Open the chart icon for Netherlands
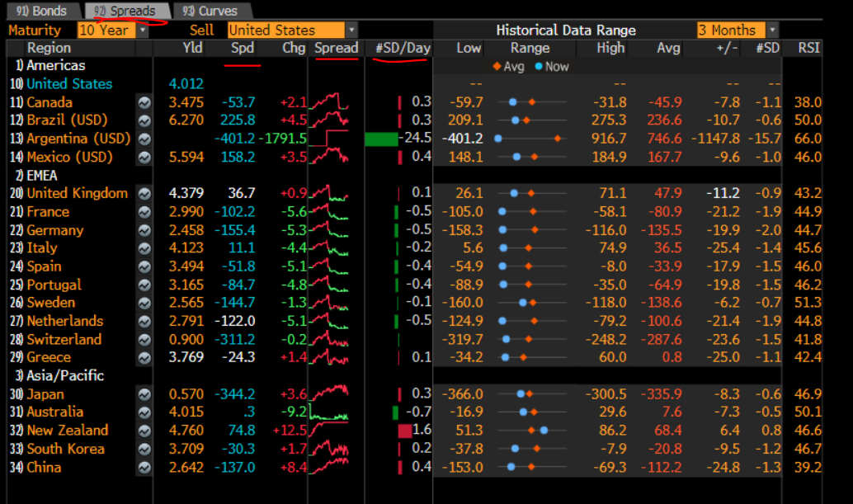The width and height of the screenshot is (853, 504). point(144,322)
